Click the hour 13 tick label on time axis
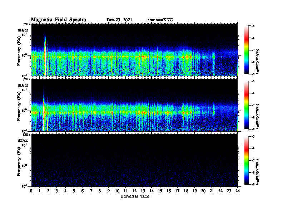The image size is (283, 219). 143,191
